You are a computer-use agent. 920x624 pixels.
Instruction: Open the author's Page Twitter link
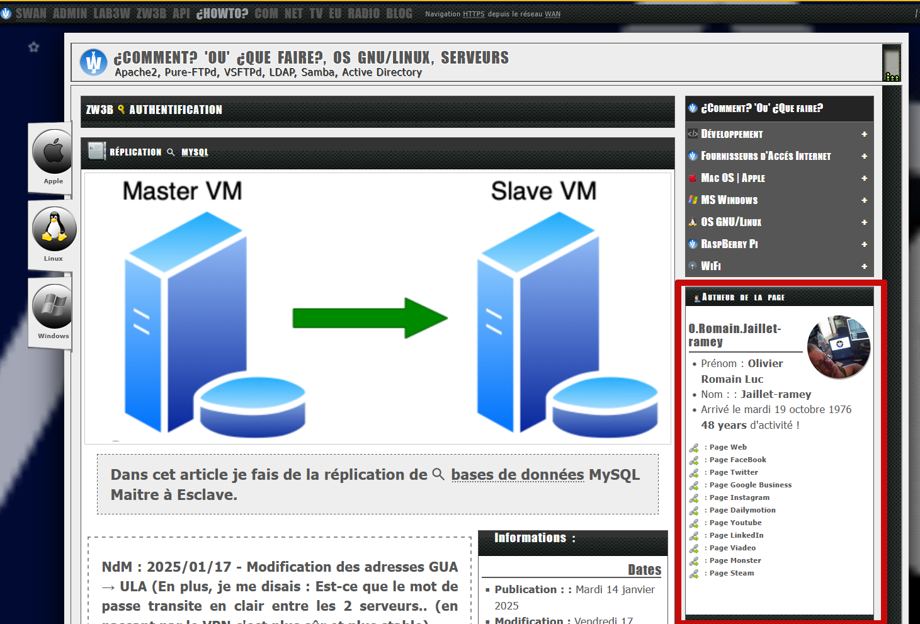click(734, 472)
